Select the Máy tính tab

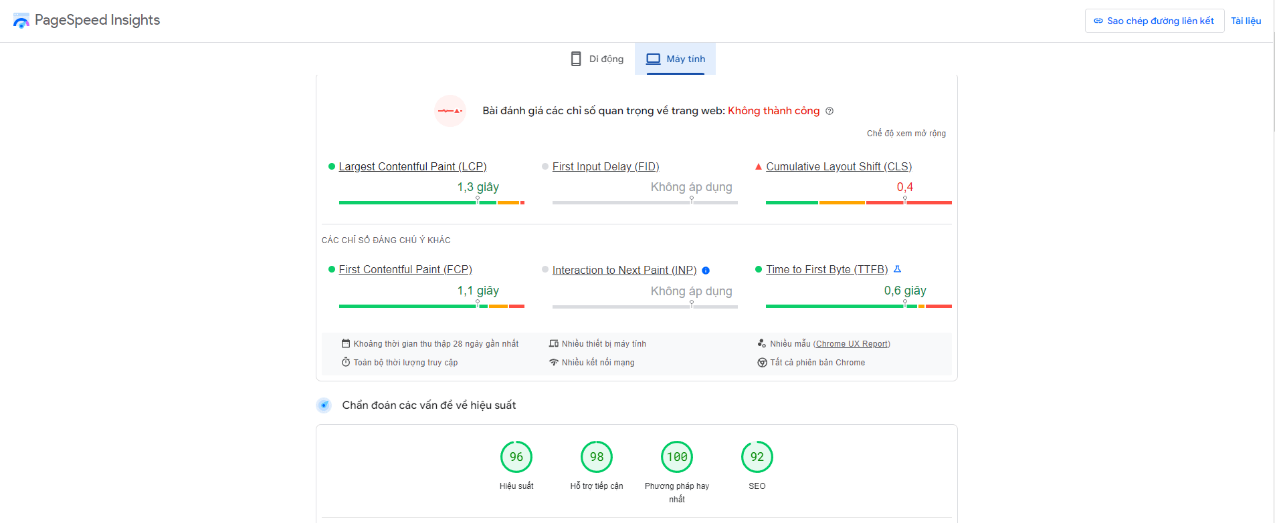point(676,59)
